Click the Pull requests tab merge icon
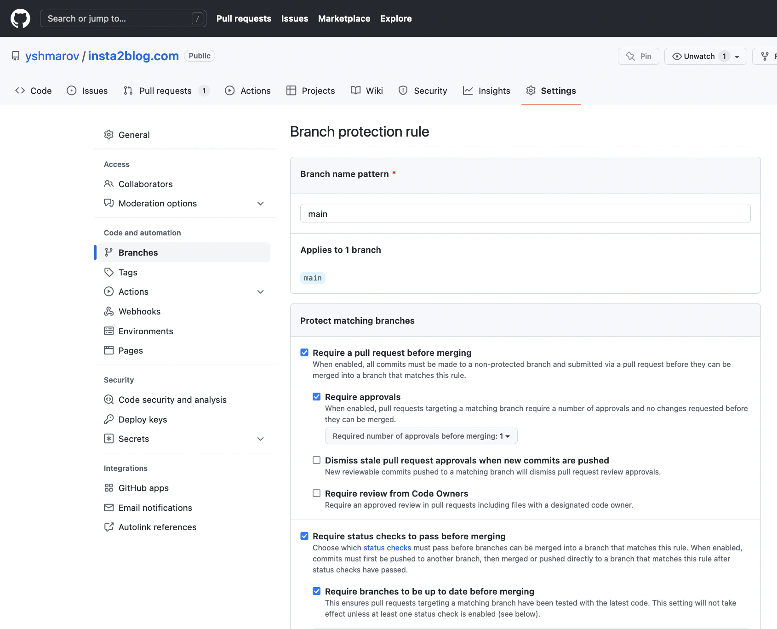This screenshot has width=777, height=629. [128, 91]
